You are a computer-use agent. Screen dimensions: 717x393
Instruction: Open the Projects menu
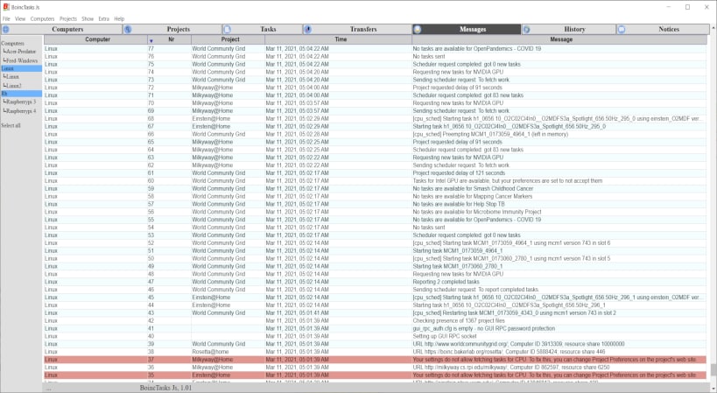tap(68, 18)
